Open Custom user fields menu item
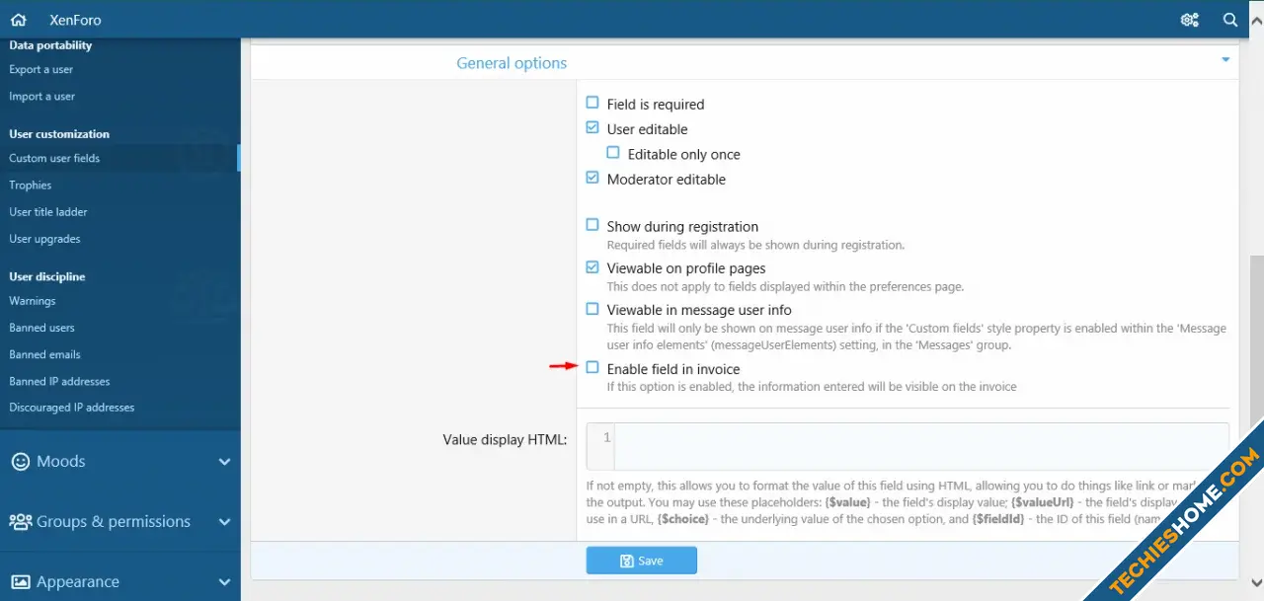Screen dimensions: 1264x601 tap(54, 158)
